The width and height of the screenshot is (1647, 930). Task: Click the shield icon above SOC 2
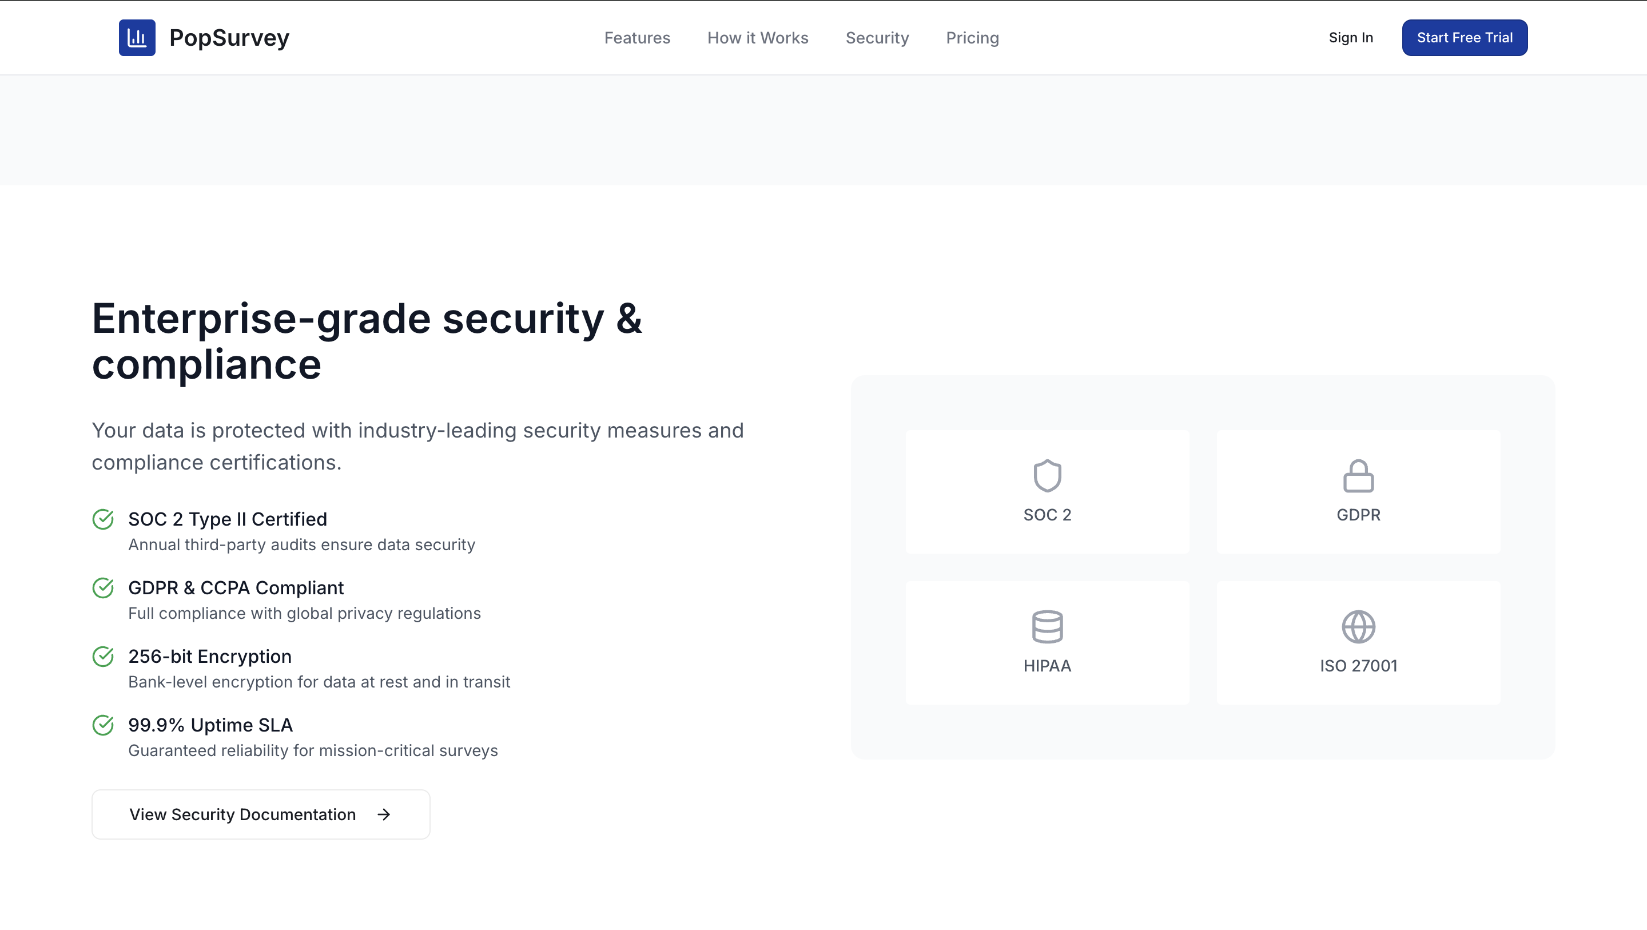pos(1047,476)
